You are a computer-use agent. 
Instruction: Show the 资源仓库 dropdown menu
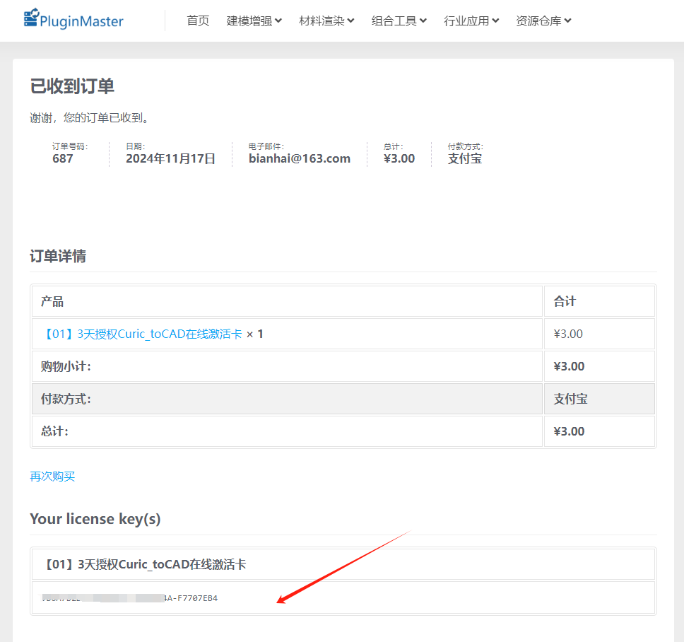pos(543,21)
